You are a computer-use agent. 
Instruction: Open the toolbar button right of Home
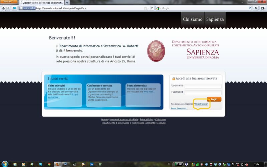point(263,8)
